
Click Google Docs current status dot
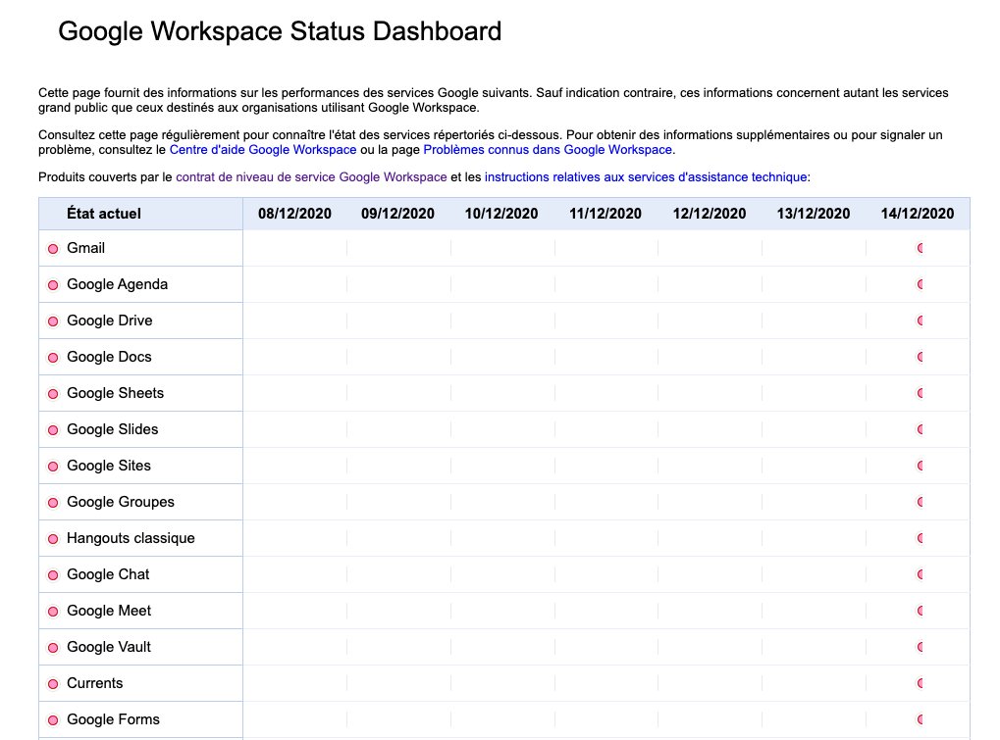click(x=53, y=358)
